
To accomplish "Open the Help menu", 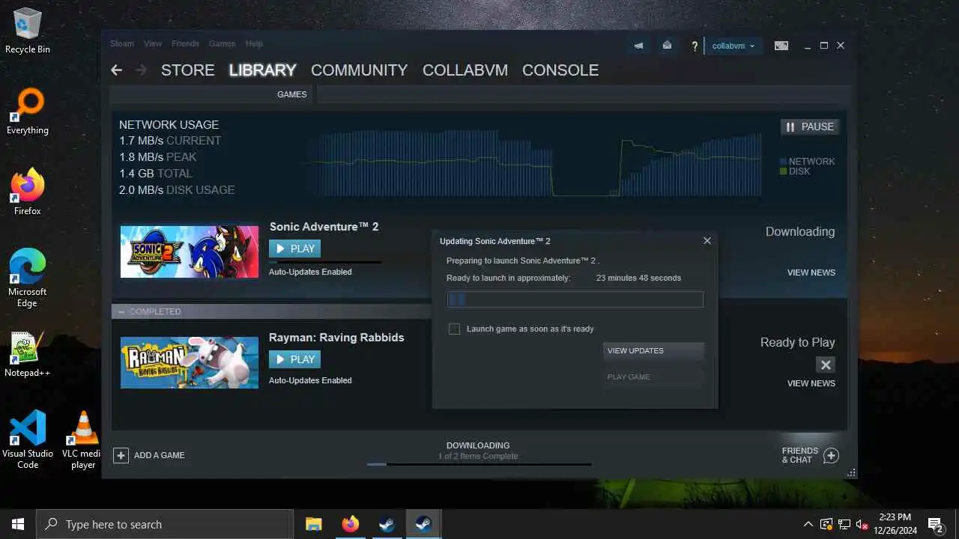I will coord(254,43).
